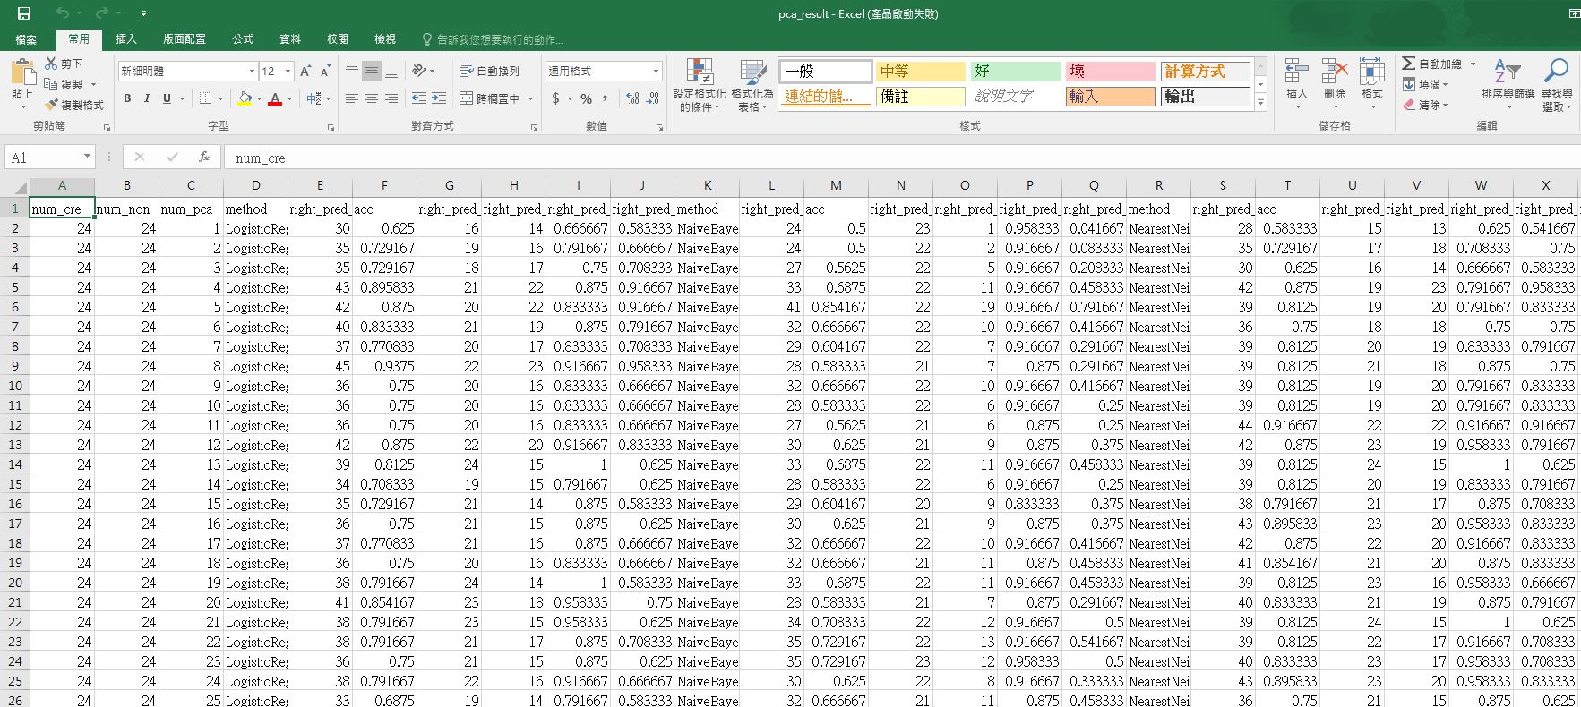The image size is (1581, 707).
Task: Open the font name dropdown 新細明體
Action: pos(252,72)
